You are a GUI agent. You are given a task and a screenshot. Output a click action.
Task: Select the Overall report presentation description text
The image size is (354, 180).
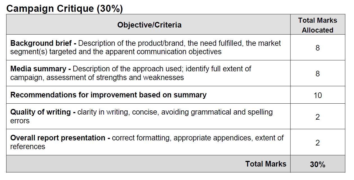pyautogui.click(x=147, y=142)
